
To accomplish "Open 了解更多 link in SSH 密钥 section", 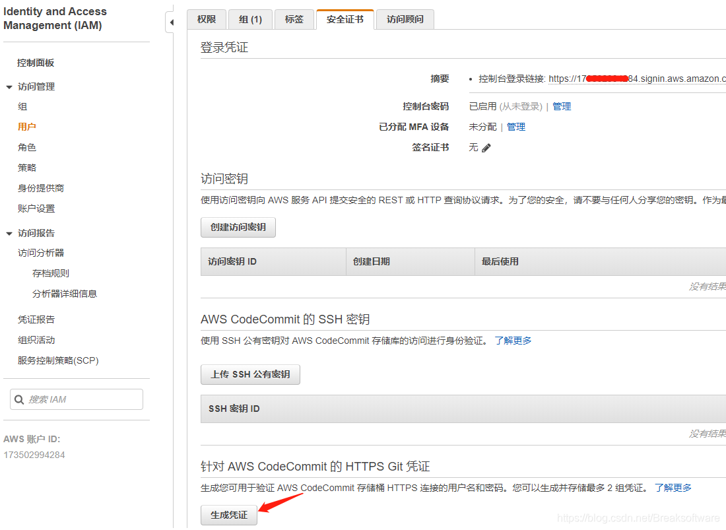I will point(513,341).
